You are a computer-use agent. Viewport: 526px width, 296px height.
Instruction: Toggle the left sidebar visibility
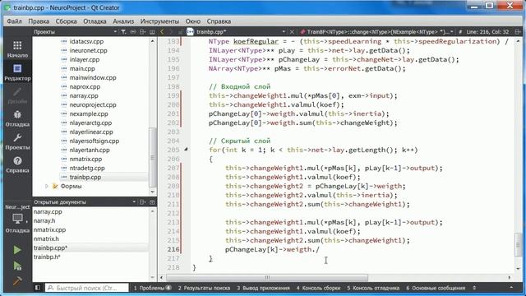pyautogui.click(x=38, y=288)
